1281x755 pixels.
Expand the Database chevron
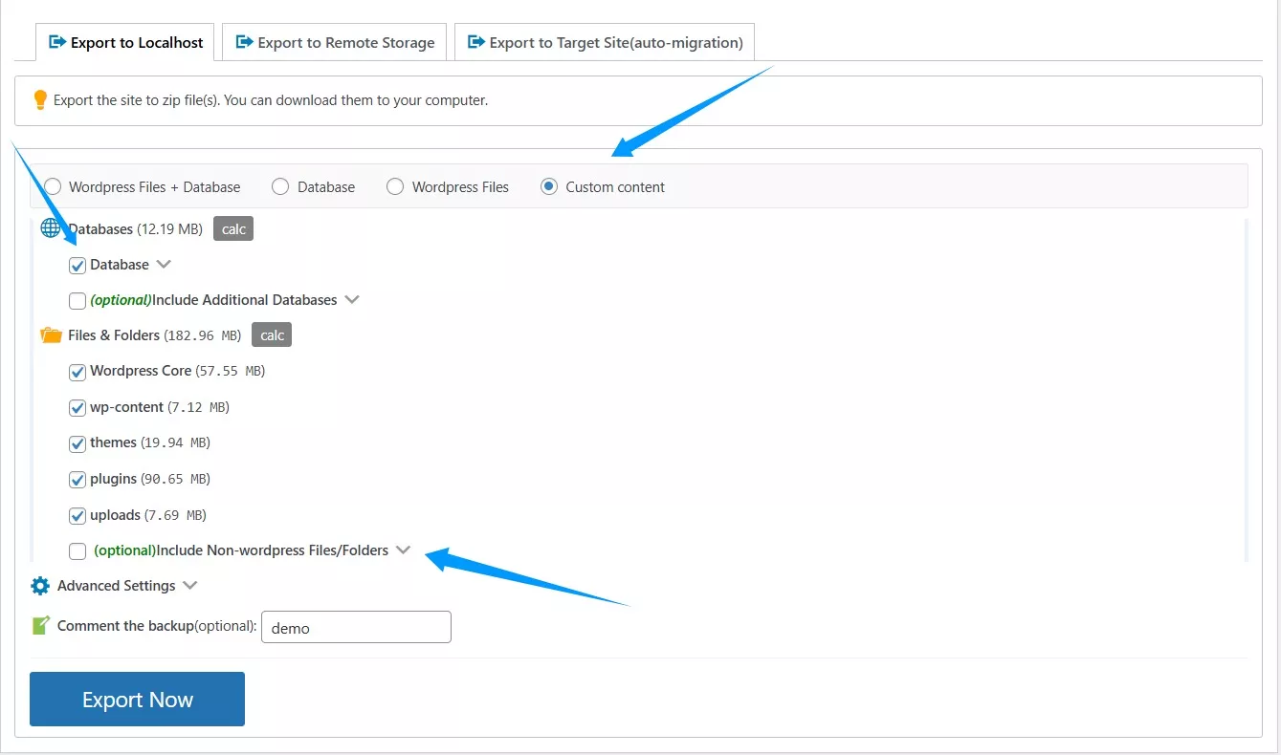coord(164,264)
